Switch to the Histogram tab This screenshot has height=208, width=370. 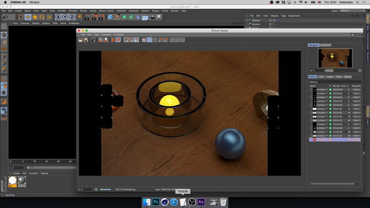325,45
